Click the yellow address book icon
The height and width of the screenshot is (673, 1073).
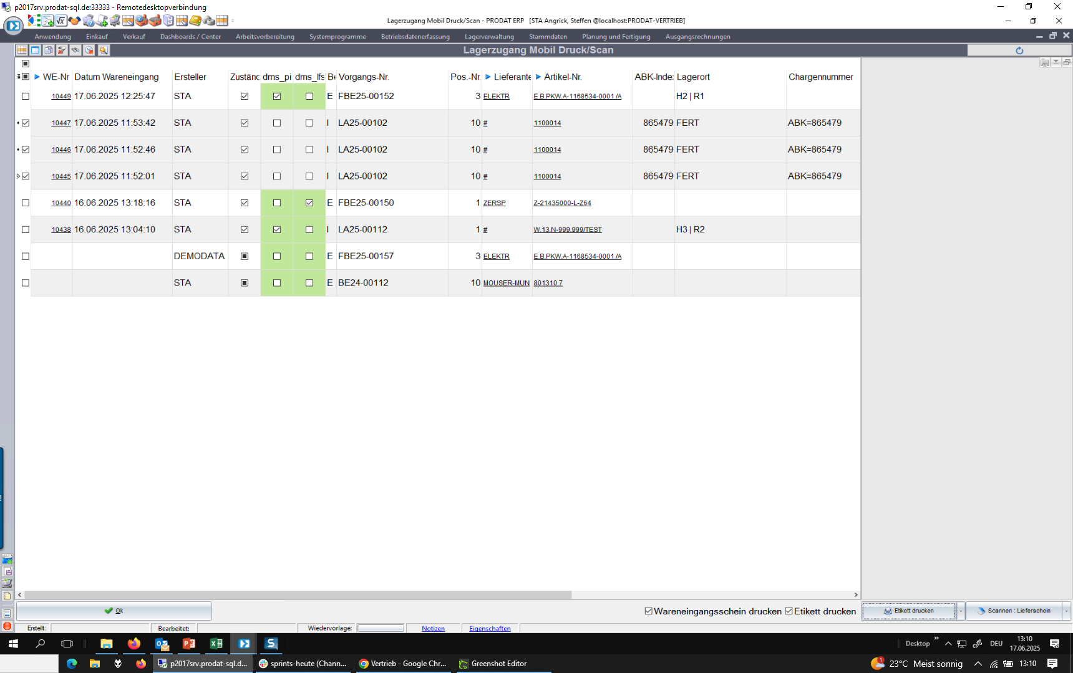[195, 21]
